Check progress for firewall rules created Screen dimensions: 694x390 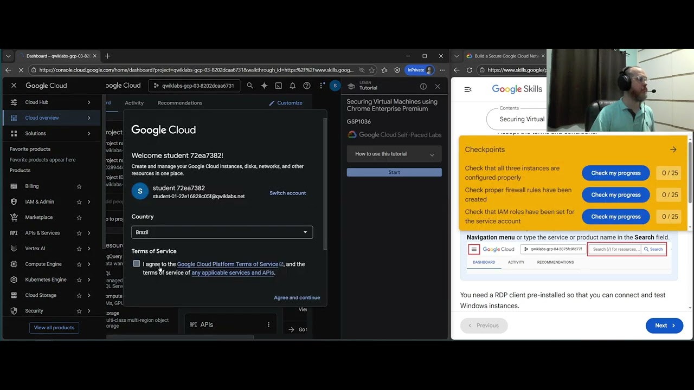[616, 194]
